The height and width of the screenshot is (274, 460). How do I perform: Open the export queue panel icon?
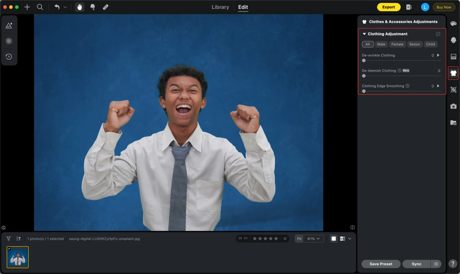point(409,7)
